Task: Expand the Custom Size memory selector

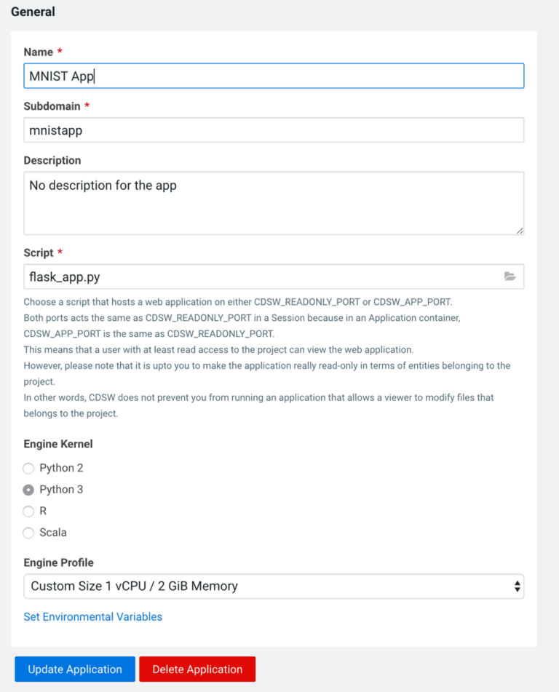Action: (274, 586)
